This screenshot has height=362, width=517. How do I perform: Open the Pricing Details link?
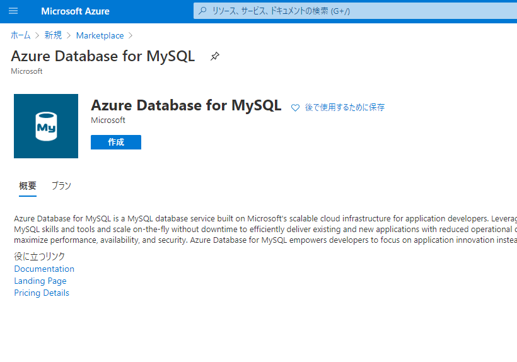42,293
